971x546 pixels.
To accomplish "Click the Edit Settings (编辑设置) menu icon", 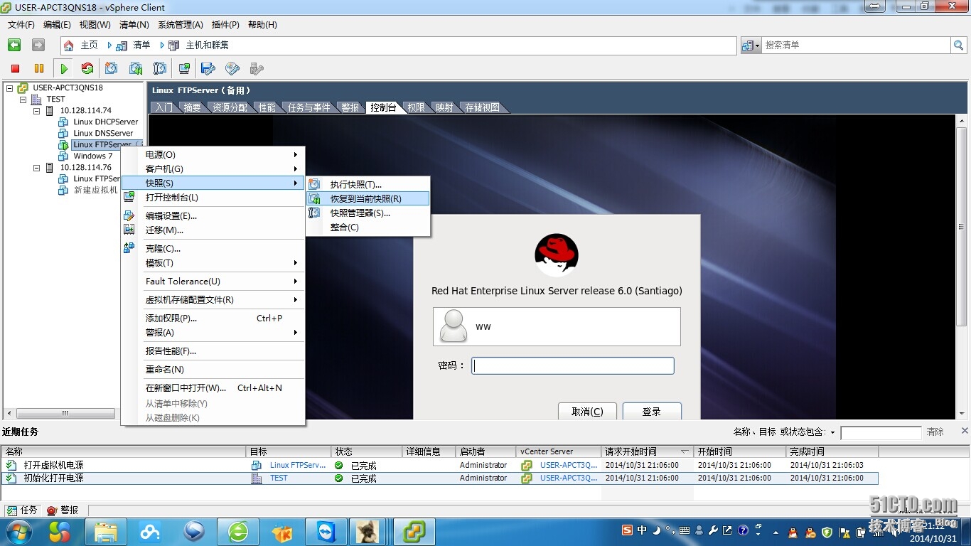I will (129, 215).
